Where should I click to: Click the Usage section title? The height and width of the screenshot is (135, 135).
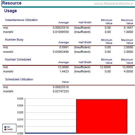click(x=11, y=11)
